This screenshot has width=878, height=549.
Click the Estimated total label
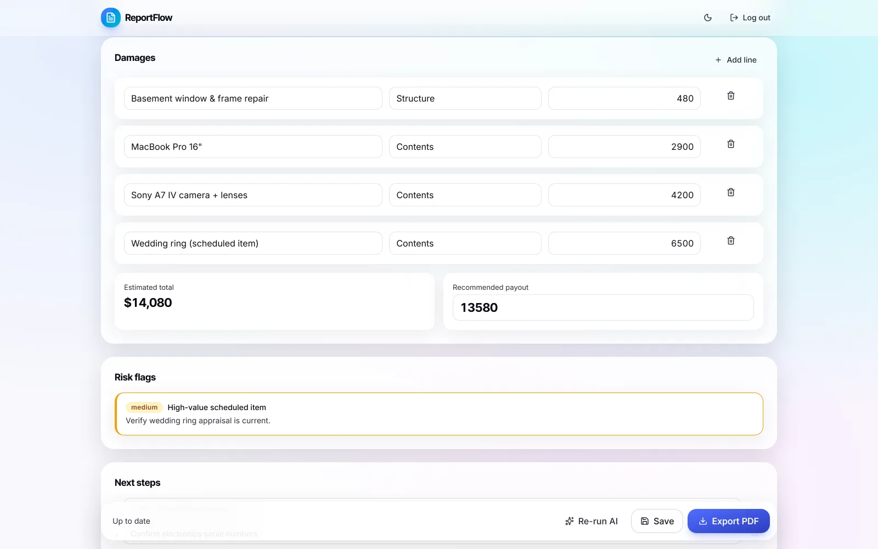[x=149, y=287]
